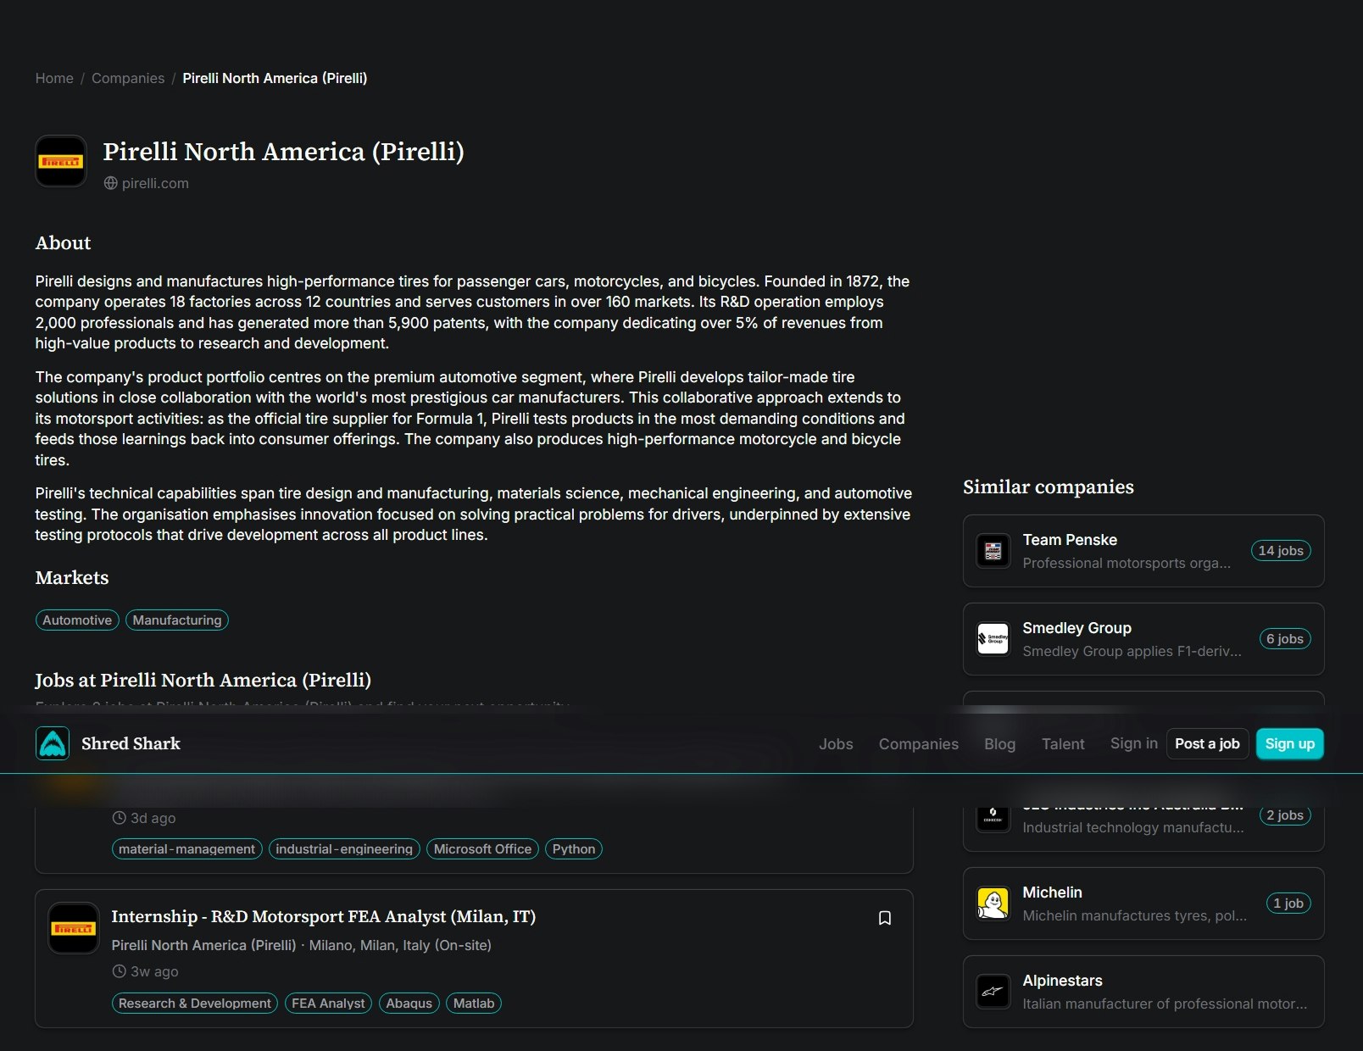Viewport: 1363px width, 1051px height.
Task: Click the Shred Shark brand name text
Action: click(131, 743)
